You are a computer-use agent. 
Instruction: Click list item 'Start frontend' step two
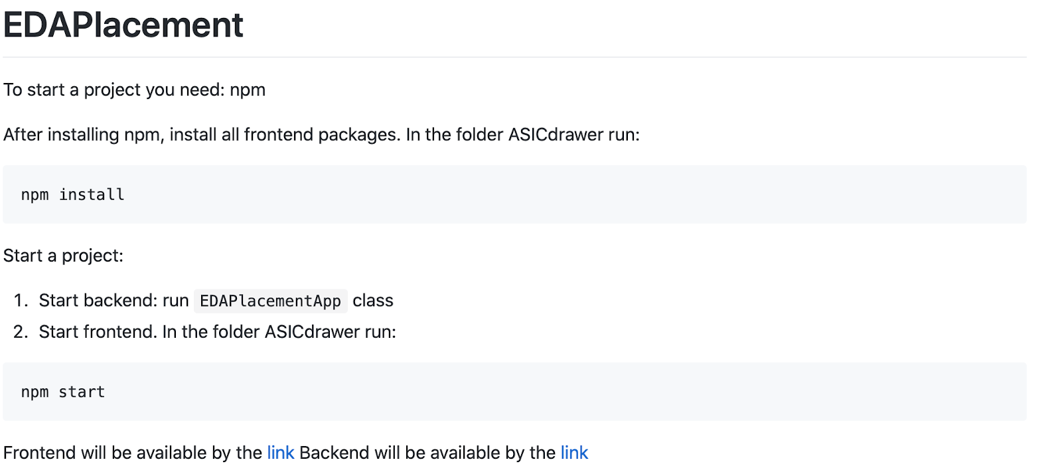pyautogui.click(x=218, y=332)
